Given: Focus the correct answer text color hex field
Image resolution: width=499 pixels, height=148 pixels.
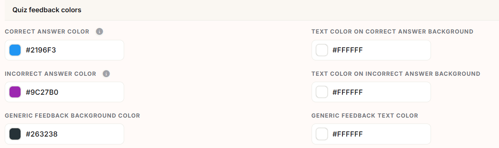Looking at the screenshot, I should [x=371, y=50].
